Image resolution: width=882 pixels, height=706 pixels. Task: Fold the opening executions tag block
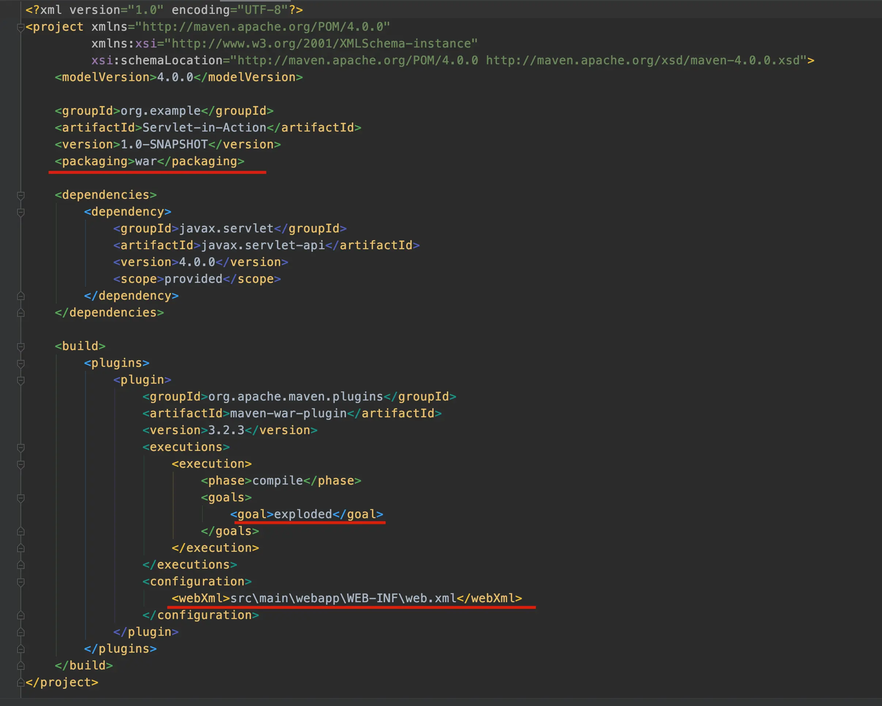21,448
